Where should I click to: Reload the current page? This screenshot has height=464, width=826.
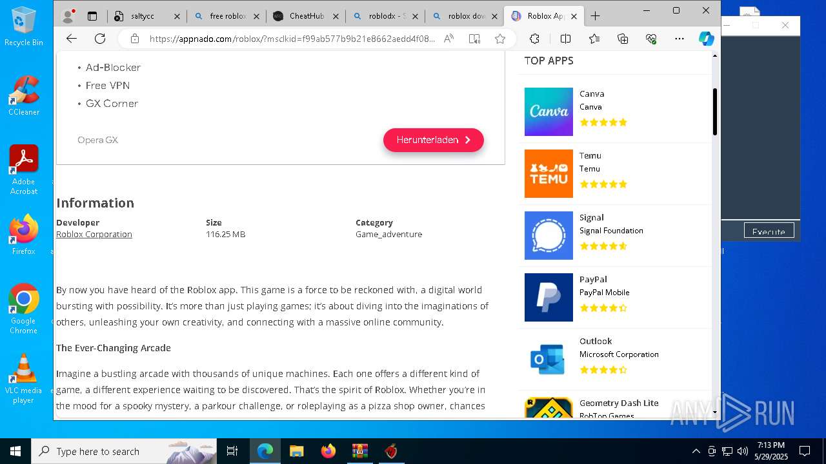point(100,39)
